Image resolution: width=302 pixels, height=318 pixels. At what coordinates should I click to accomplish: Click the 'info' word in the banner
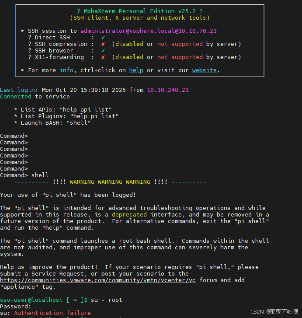[x=66, y=70]
